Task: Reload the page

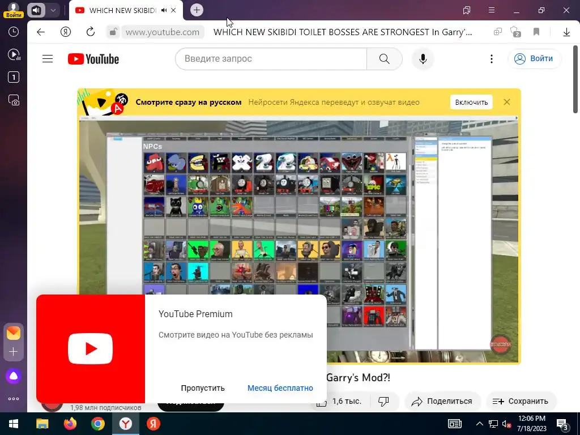Action: click(91, 32)
